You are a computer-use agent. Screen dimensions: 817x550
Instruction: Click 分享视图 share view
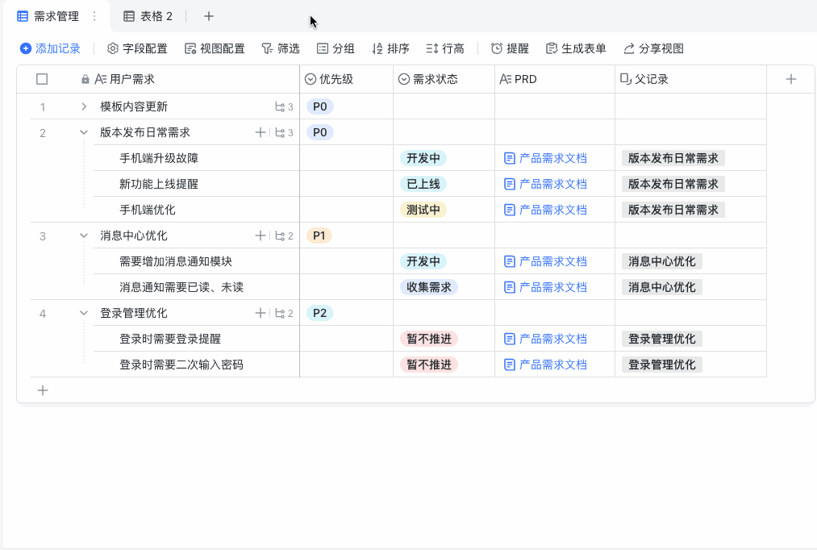click(x=654, y=48)
